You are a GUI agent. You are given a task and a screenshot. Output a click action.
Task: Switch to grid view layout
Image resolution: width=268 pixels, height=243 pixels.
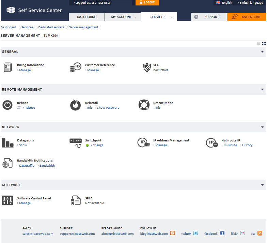264,44
